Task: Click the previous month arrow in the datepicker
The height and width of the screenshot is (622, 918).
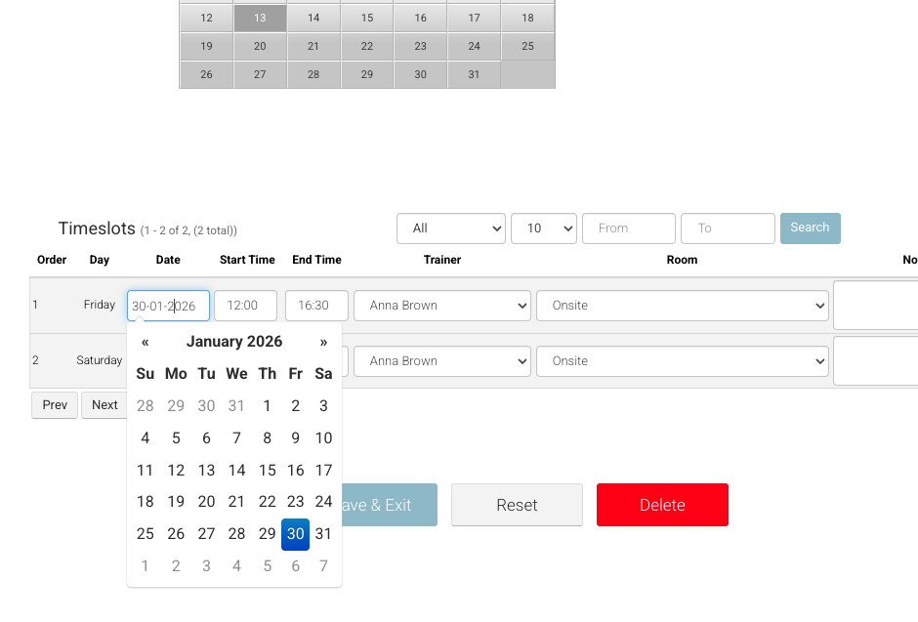Action: pyautogui.click(x=145, y=341)
